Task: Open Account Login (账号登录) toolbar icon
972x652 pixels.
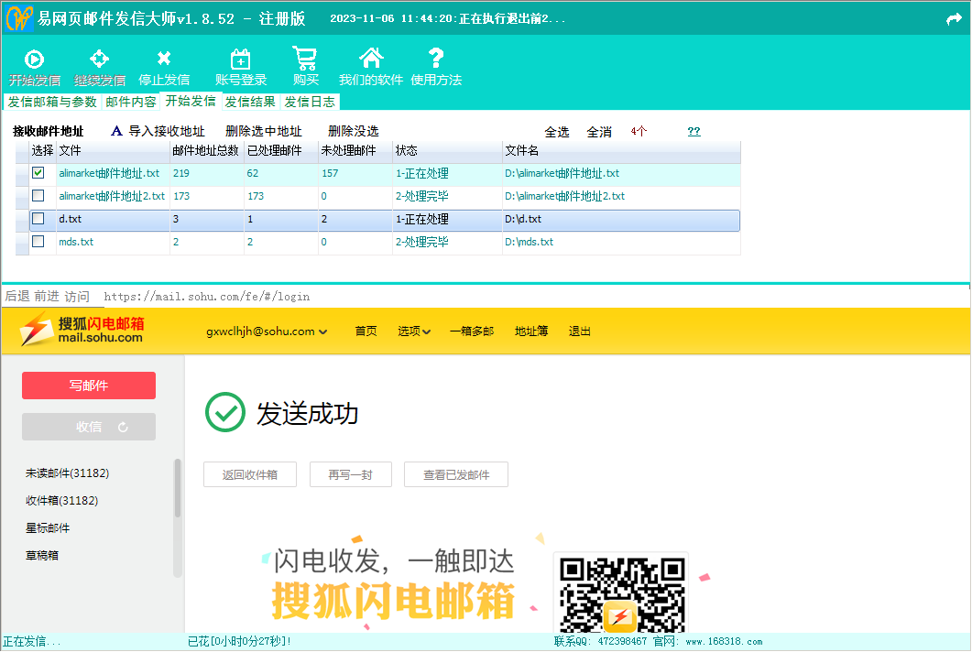Action: point(240,60)
